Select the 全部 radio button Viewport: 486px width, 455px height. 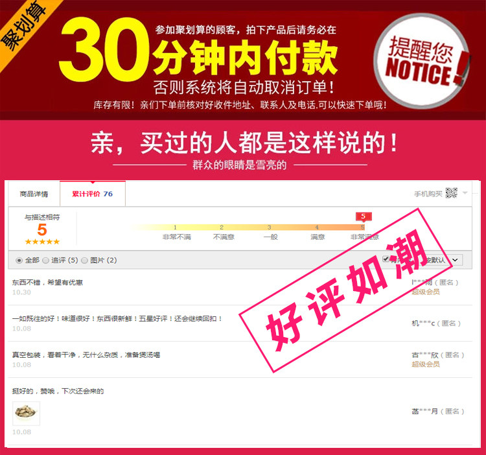tap(19, 261)
